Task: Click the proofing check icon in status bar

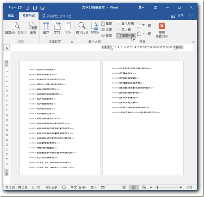Action: coord(64,187)
